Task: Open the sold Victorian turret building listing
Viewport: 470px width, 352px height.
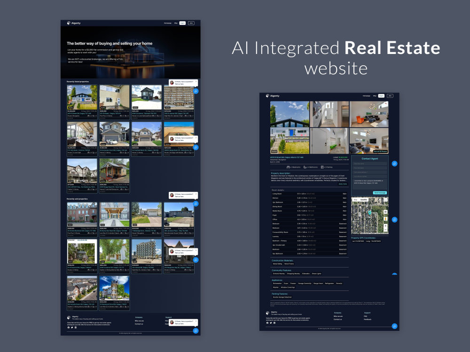Action: coord(114,288)
